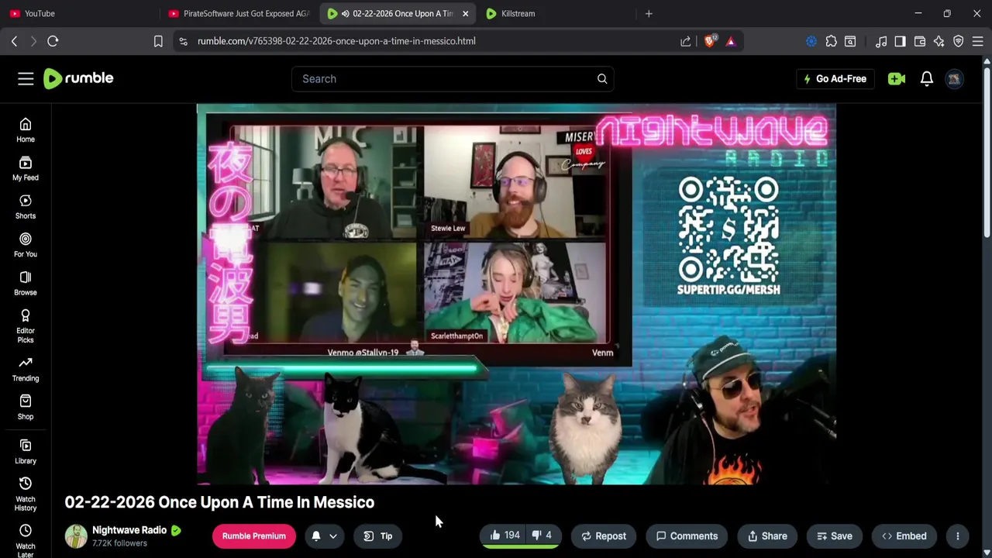Click the Repost button
992x558 pixels.
click(x=604, y=536)
